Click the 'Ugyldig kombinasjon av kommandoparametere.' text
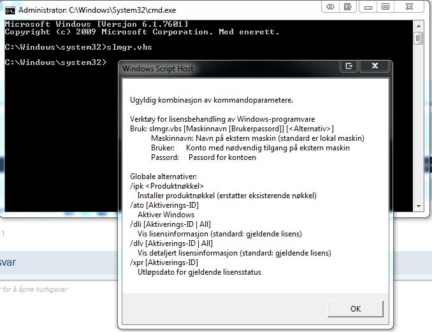The image size is (432, 332). pyautogui.click(x=212, y=100)
